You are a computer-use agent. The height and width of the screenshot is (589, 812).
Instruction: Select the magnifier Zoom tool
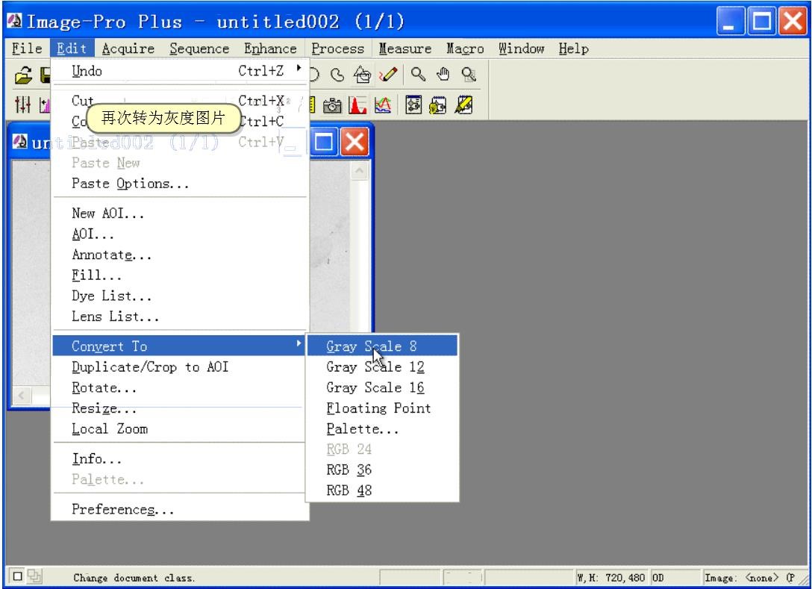[x=418, y=75]
